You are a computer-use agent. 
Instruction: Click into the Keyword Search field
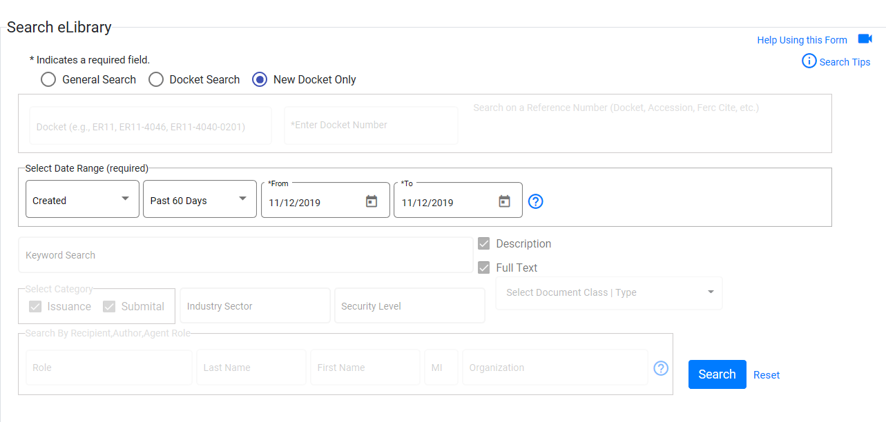(x=245, y=254)
